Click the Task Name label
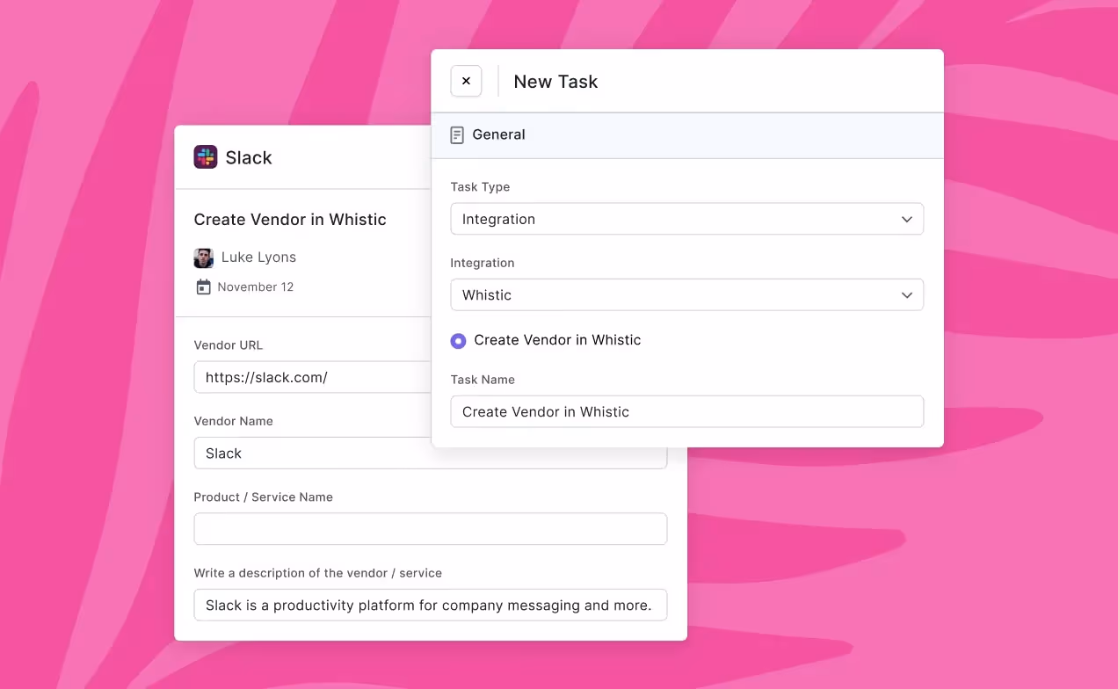 click(x=483, y=380)
